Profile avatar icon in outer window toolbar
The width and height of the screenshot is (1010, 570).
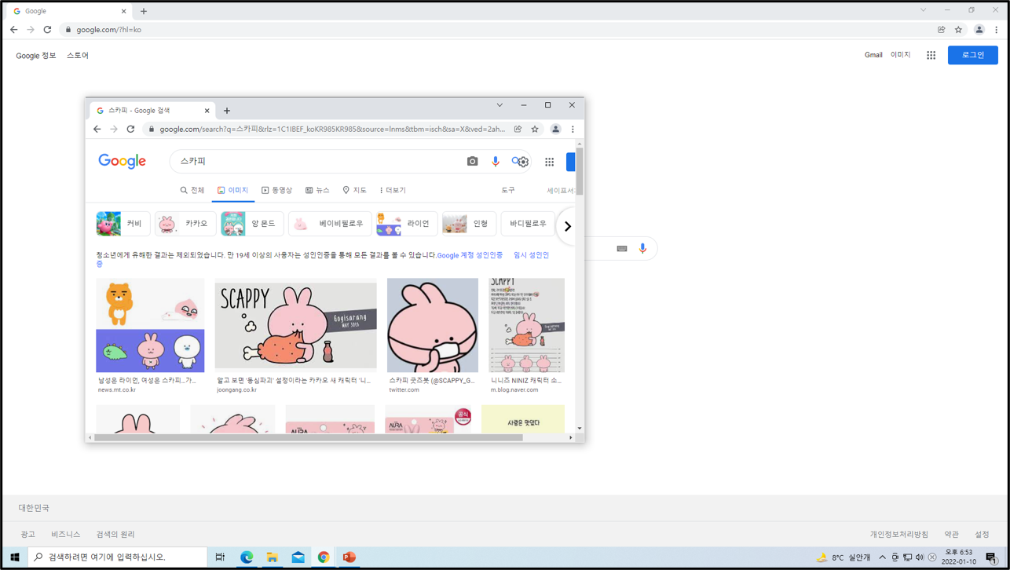pyautogui.click(x=979, y=30)
